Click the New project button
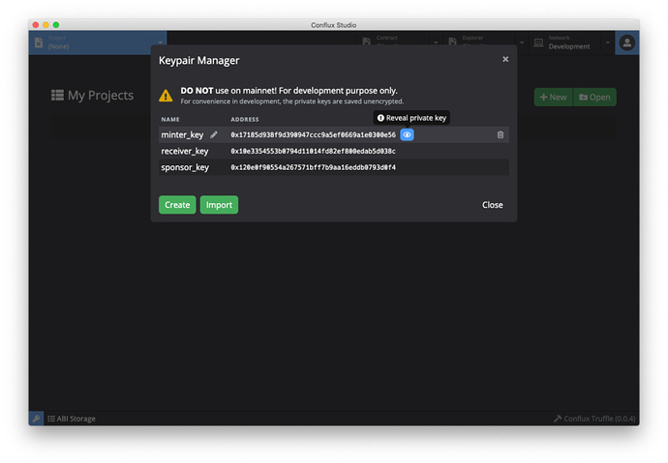Screen dimensions: 668x463 tap(553, 97)
